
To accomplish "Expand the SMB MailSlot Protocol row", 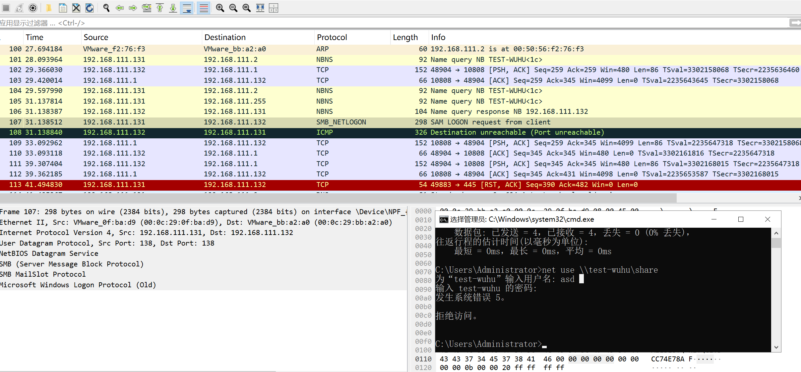I will tap(43, 274).
